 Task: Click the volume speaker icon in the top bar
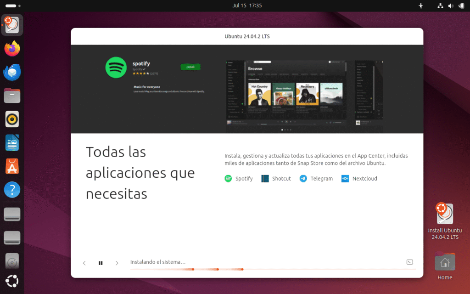pyautogui.click(x=451, y=6)
